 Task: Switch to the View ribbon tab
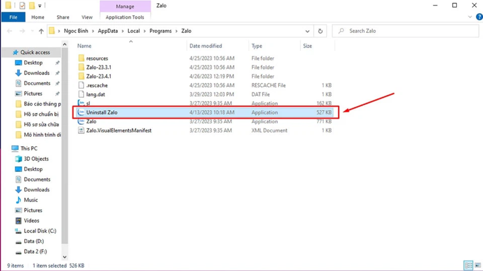click(87, 17)
